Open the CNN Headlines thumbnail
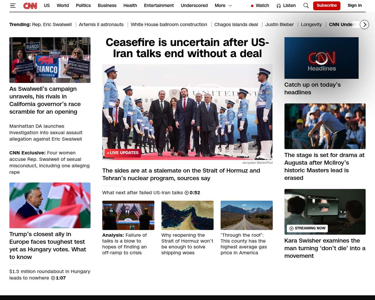Image resolution: width=375 pixels, height=300 pixels. [321, 58]
